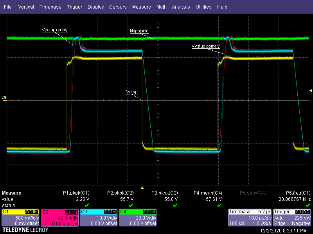
Task: Click the yellow trigger level marker on right edge
Action: click(x=311, y=91)
